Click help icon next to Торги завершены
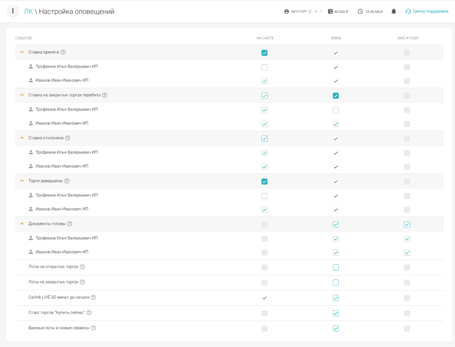The width and height of the screenshot is (455, 347). click(x=66, y=181)
